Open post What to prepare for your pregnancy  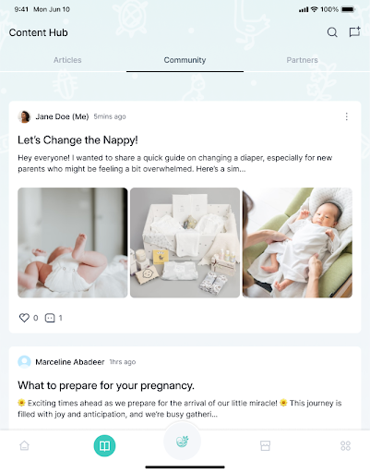(106, 385)
